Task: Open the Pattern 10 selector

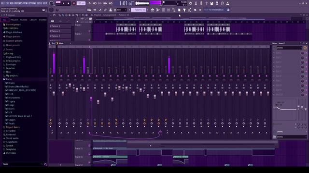Action: 139,10
